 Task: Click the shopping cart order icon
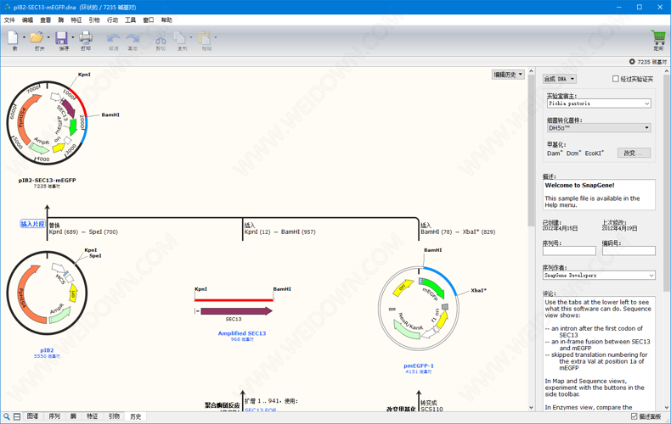(657, 38)
